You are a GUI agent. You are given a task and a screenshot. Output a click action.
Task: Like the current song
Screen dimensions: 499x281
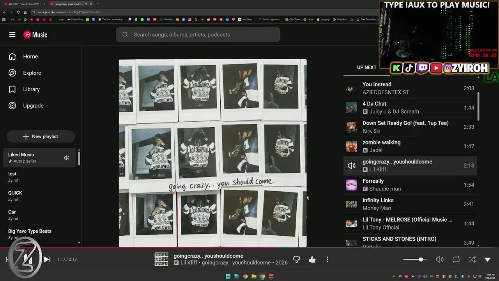pos(312,260)
